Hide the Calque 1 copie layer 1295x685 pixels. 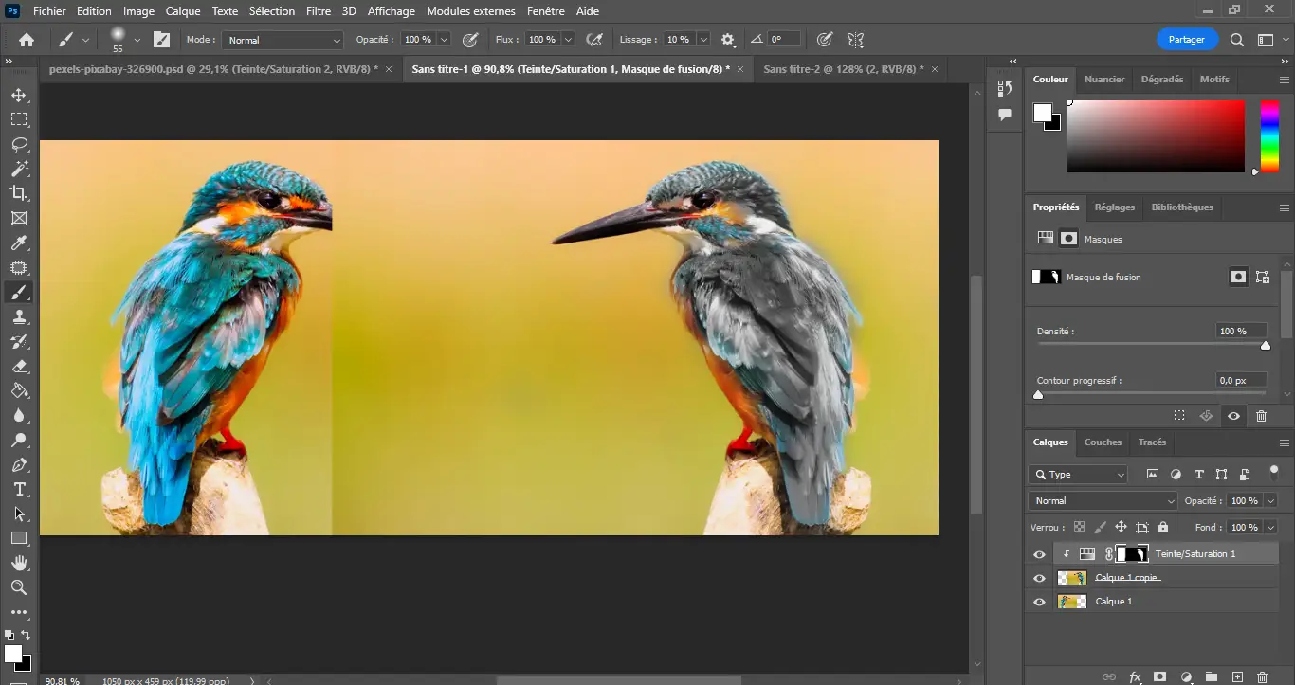(1039, 578)
